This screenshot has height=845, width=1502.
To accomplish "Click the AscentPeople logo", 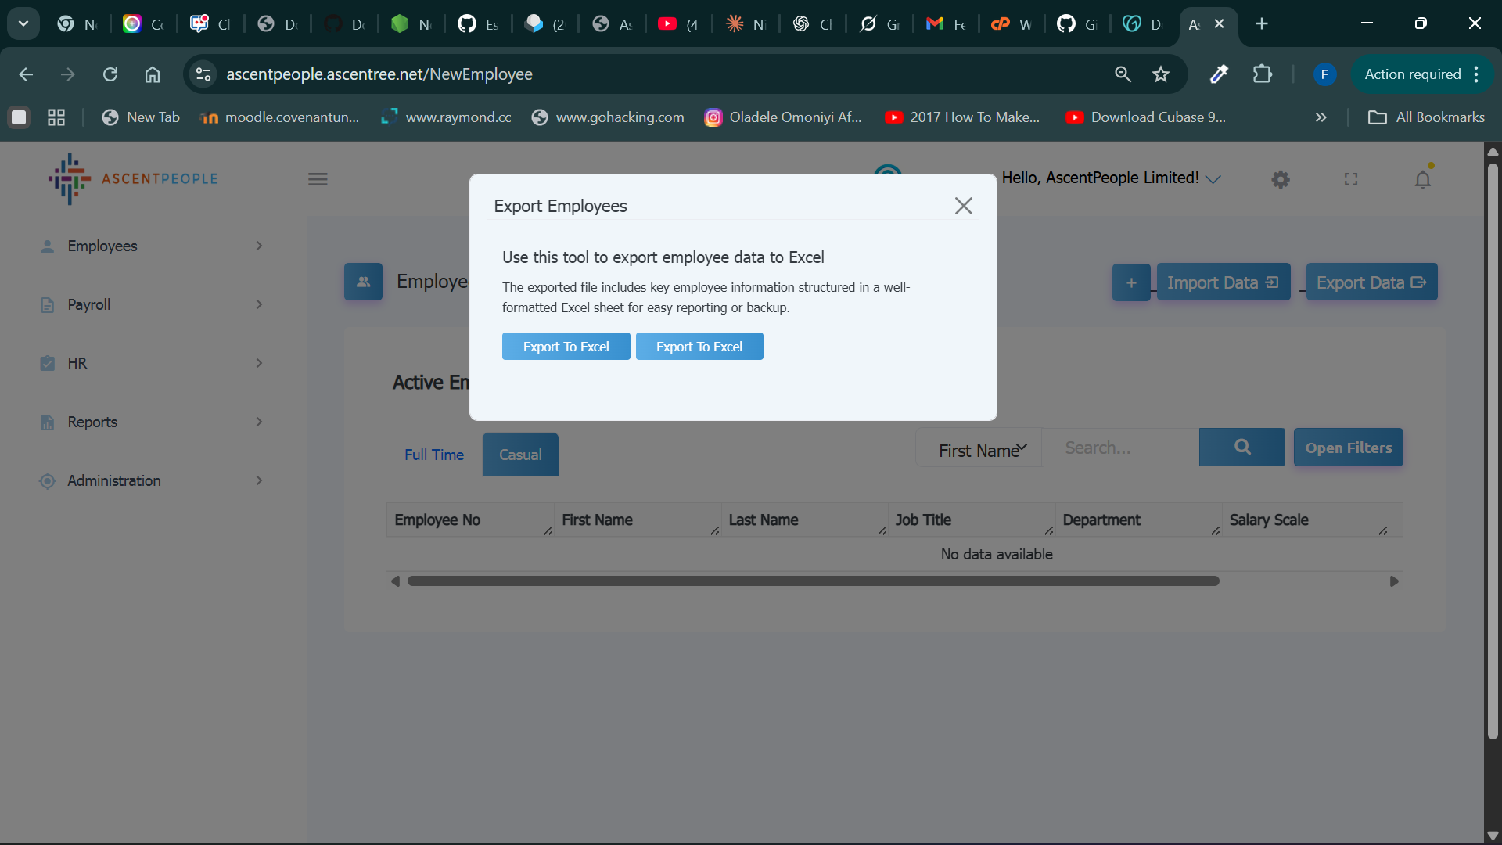I will pos(133,179).
